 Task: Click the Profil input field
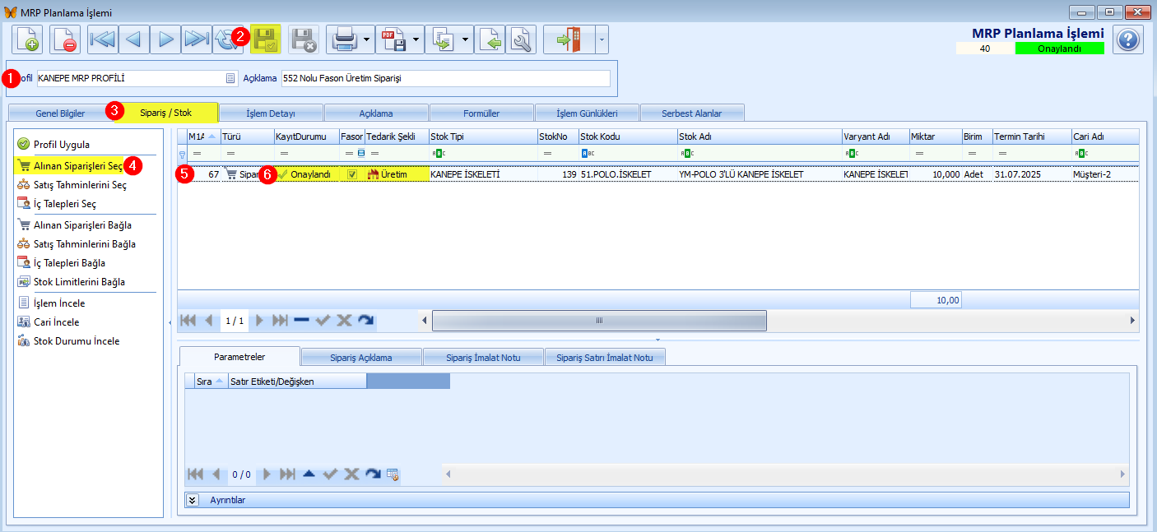(137, 78)
